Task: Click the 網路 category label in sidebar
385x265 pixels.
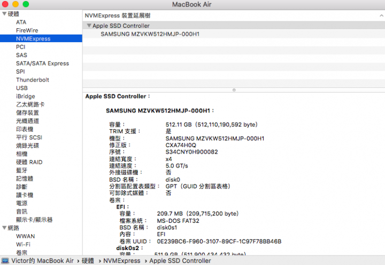Action: coord(13,228)
